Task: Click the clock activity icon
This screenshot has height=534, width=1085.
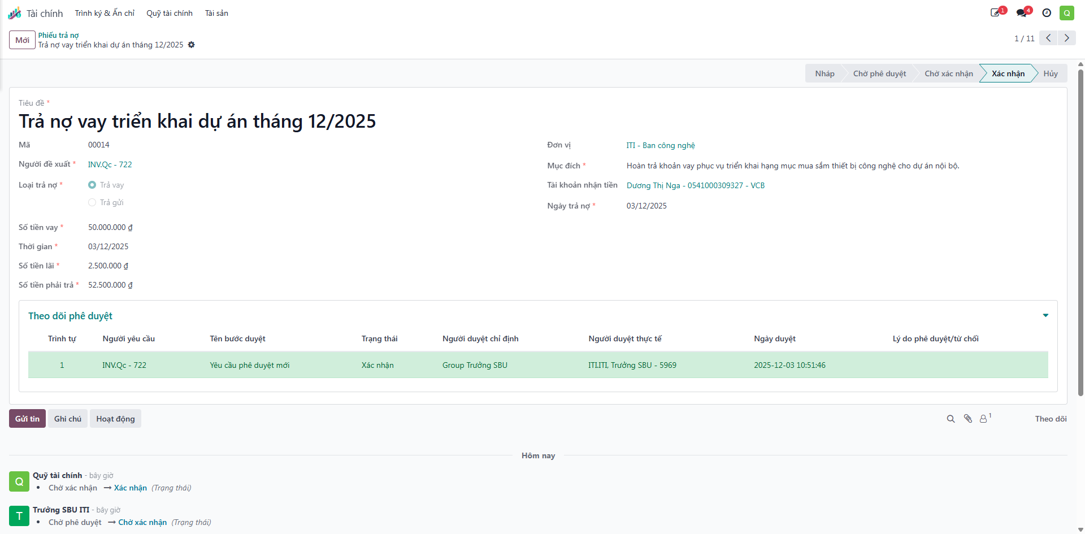Action: [x=1047, y=13]
